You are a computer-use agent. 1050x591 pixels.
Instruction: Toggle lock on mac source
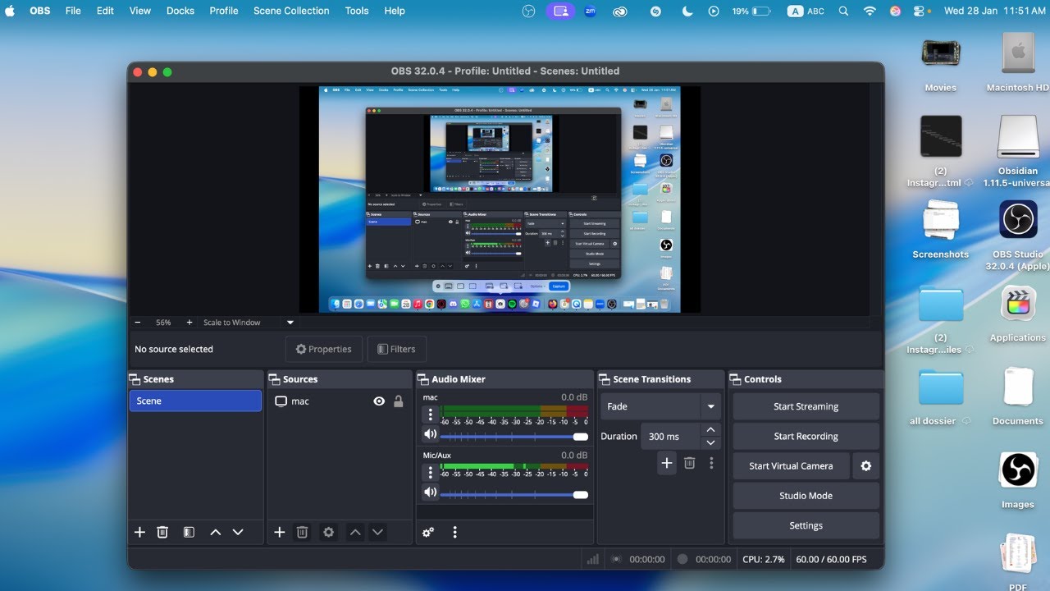[399, 401]
